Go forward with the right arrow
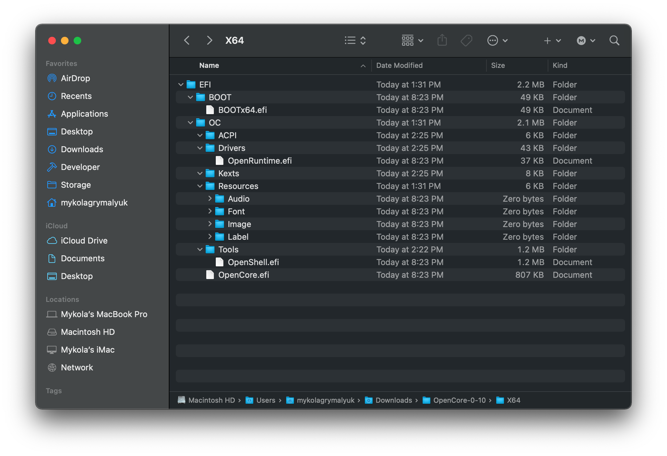This screenshot has width=667, height=456. 209,41
